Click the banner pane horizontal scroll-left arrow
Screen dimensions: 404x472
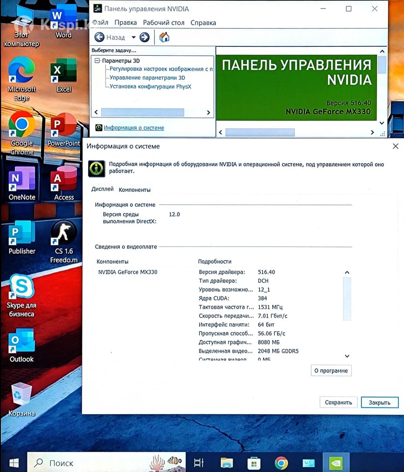coord(221,133)
